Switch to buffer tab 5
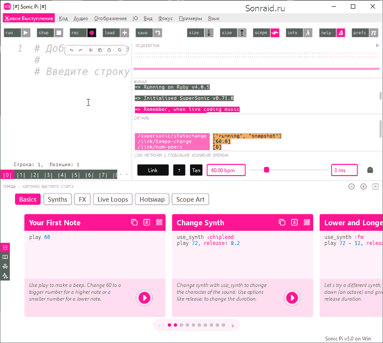The image size is (383, 343). pos(76,175)
